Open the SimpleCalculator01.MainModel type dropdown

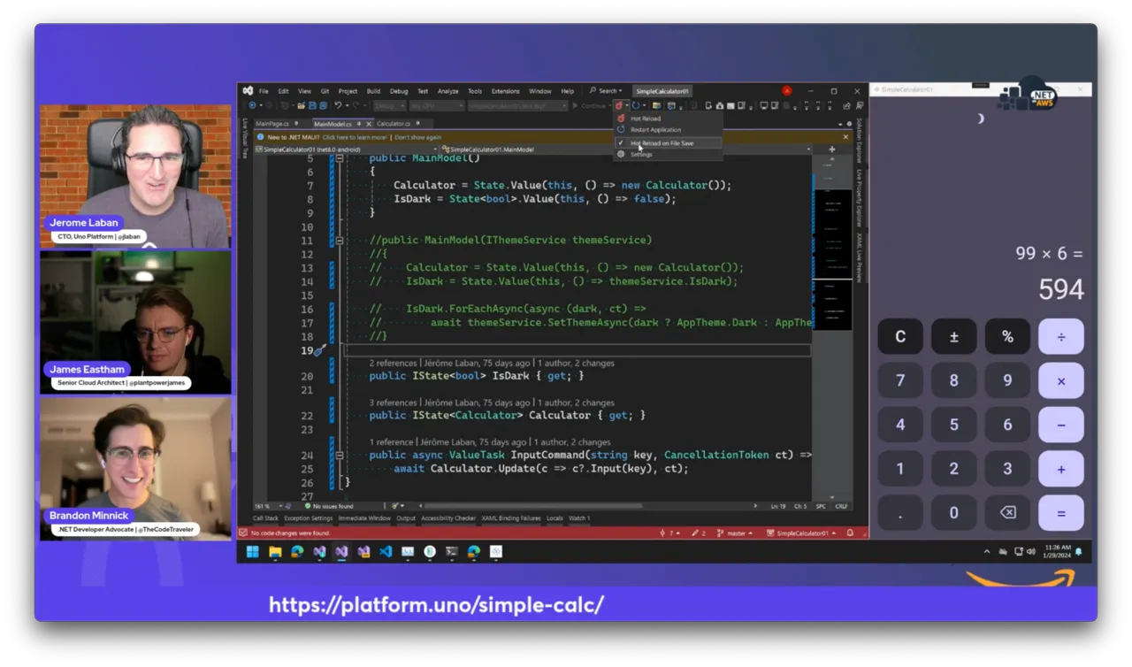coord(626,149)
